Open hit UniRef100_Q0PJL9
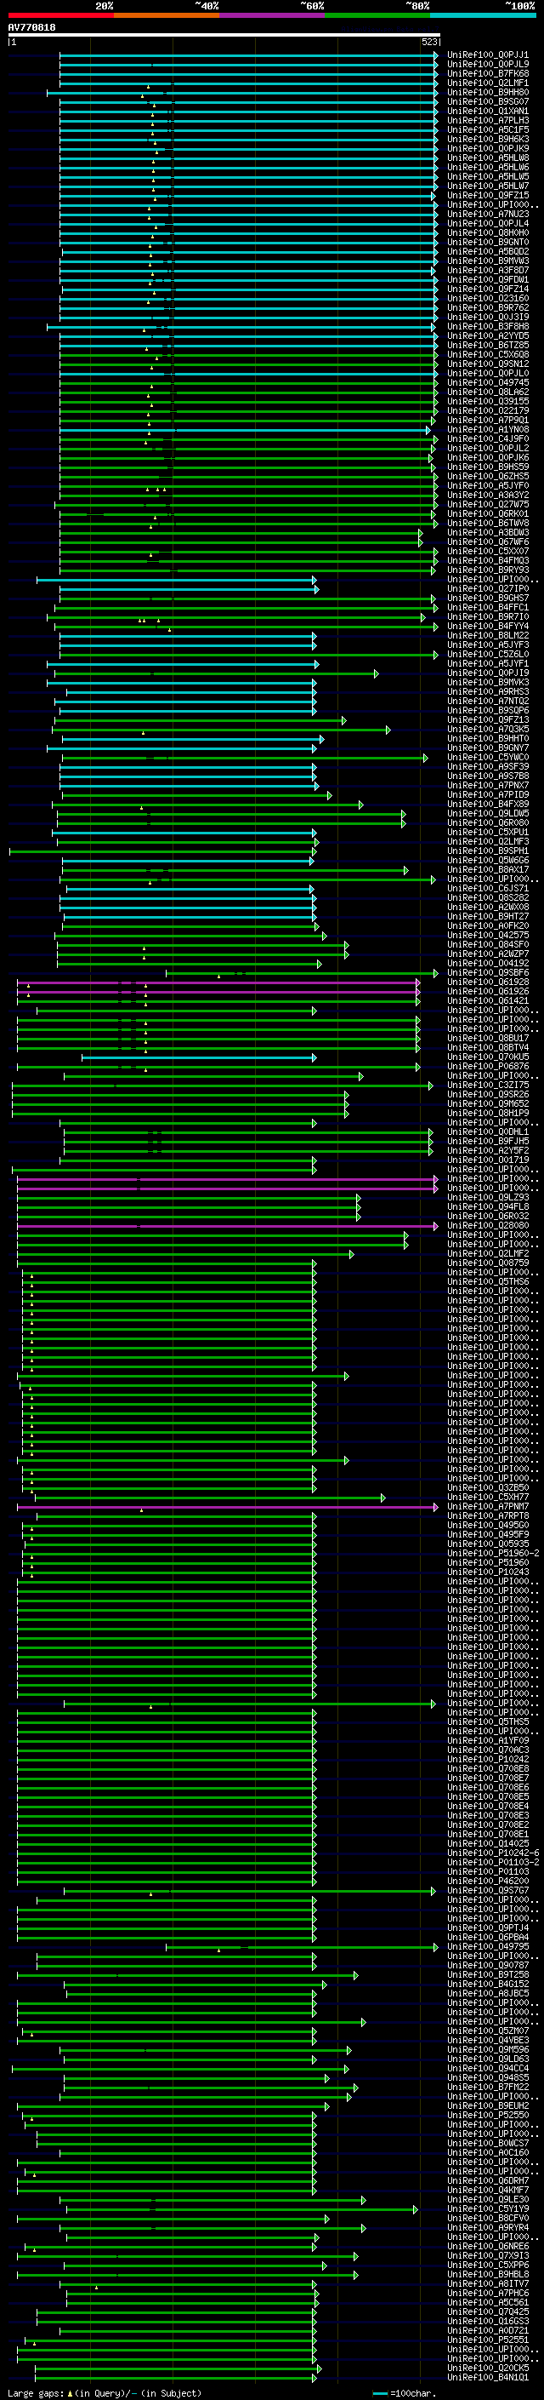This screenshot has height=2400, width=544. [x=487, y=65]
